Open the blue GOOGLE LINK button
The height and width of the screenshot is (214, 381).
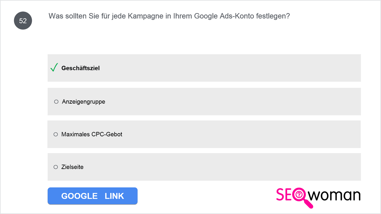pyautogui.click(x=92, y=196)
